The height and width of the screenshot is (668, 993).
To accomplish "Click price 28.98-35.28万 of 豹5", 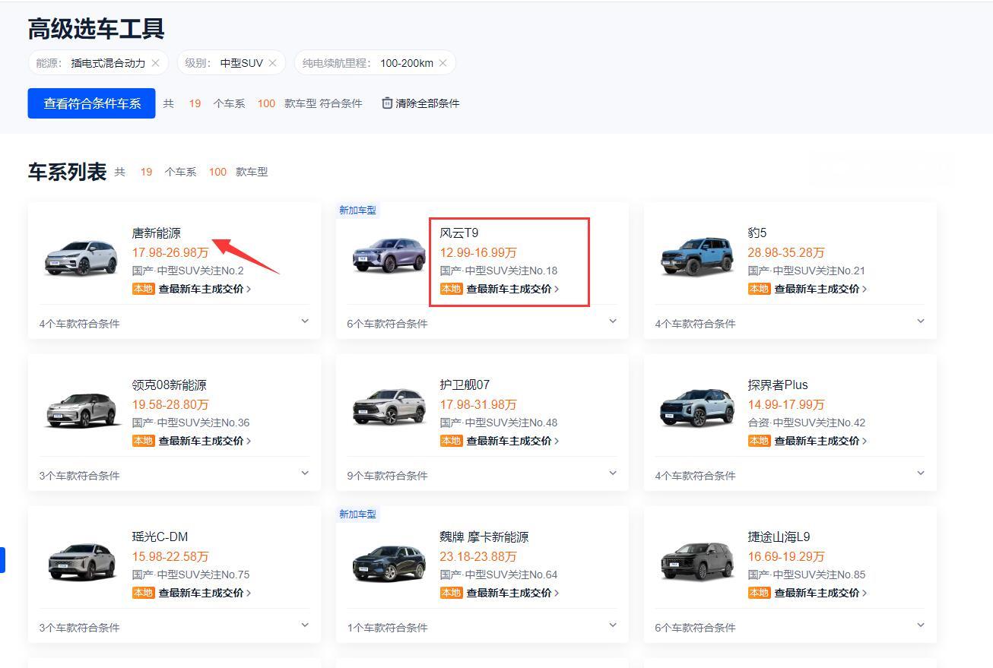I will 786,252.
